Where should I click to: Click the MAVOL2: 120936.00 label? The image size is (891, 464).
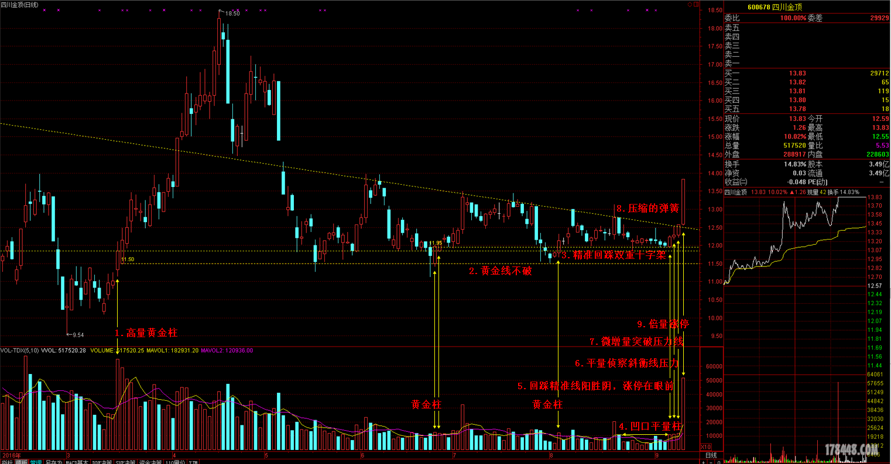coord(227,351)
